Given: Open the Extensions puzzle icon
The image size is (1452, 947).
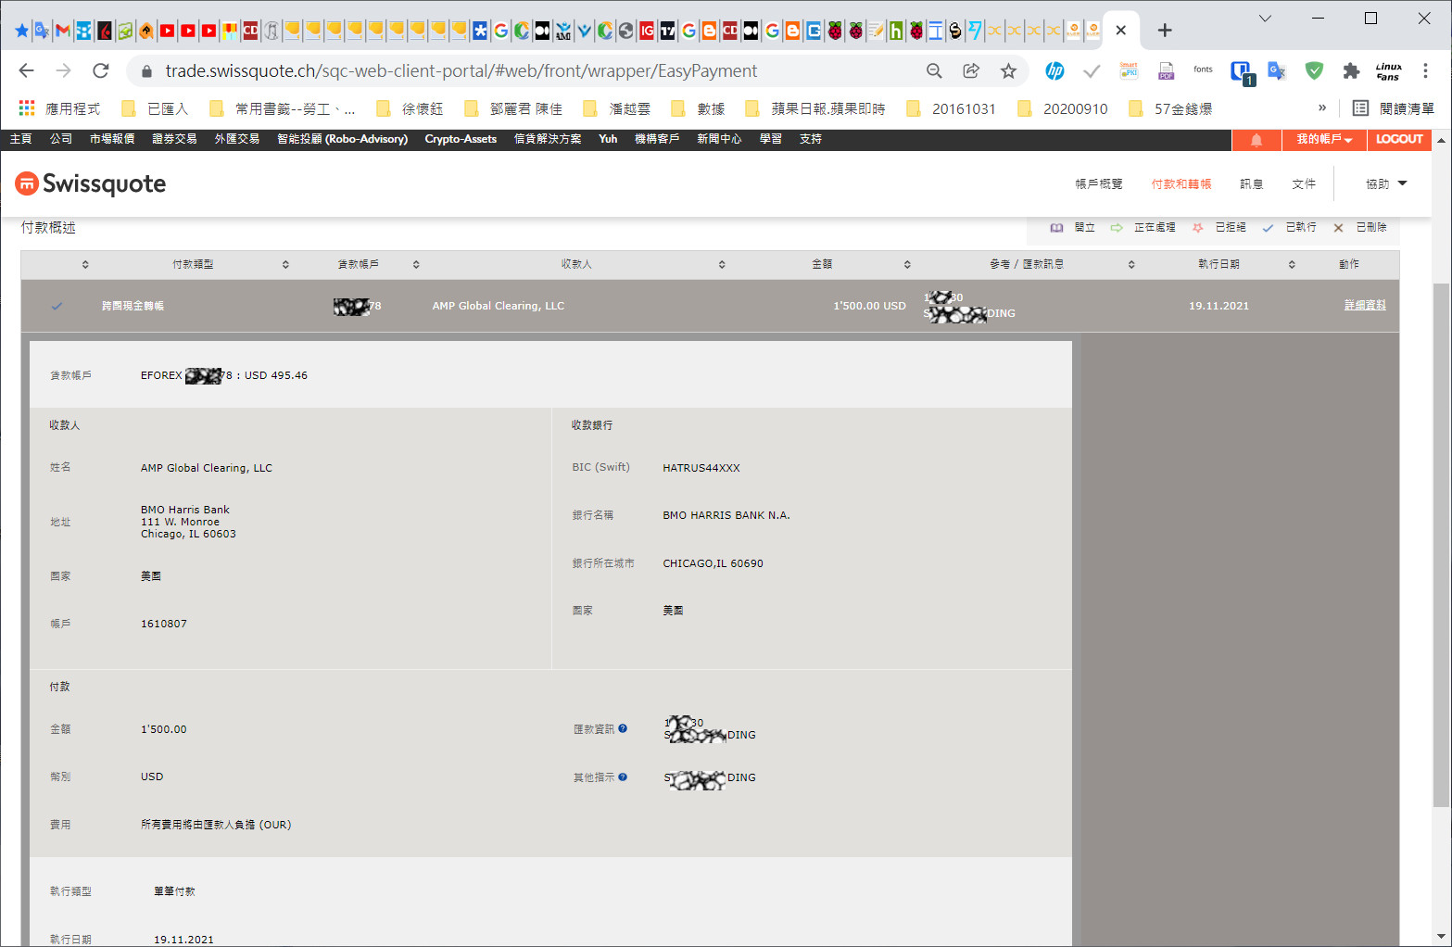Looking at the screenshot, I should [1351, 71].
